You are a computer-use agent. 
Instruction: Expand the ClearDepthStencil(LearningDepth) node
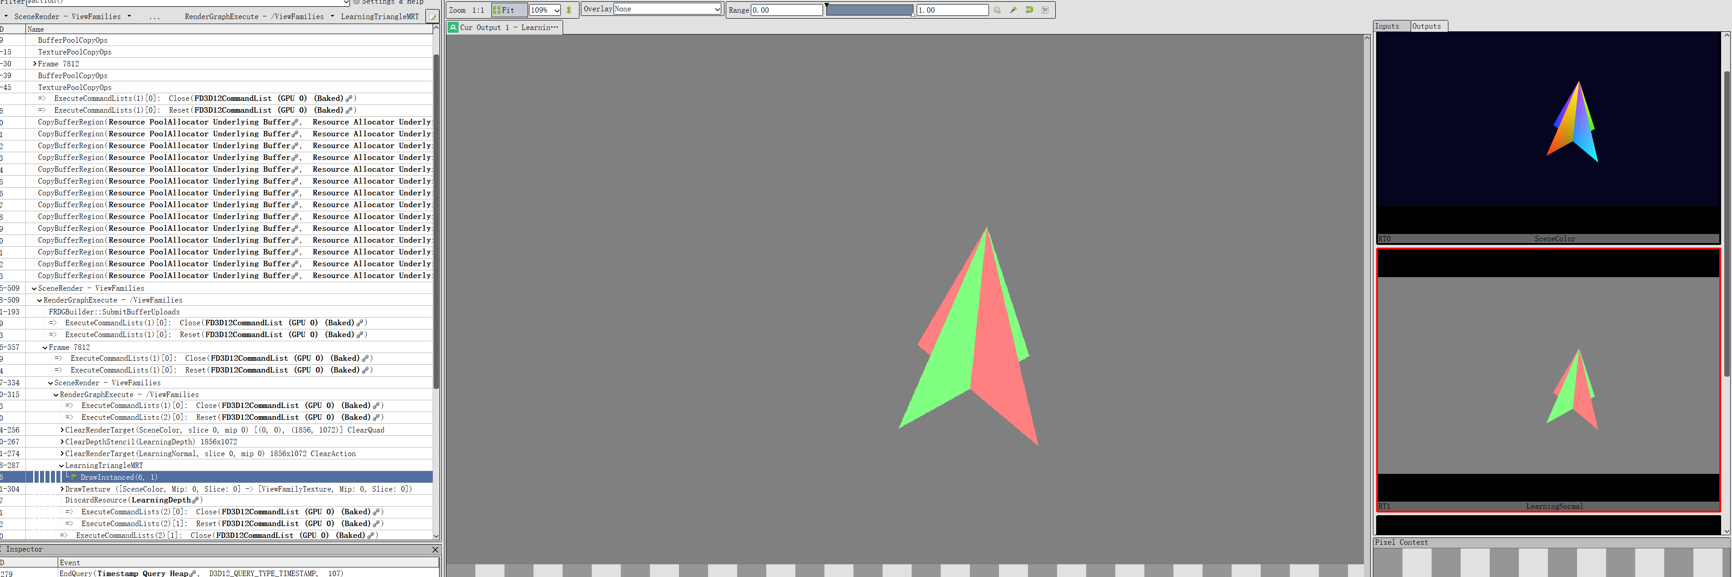(x=62, y=442)
